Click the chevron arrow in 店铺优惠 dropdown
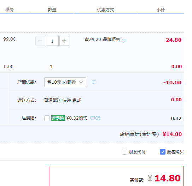Screen dimensions: 192x186 pyautogui.click(x=81, y=82)
